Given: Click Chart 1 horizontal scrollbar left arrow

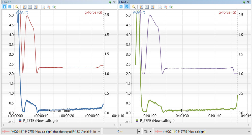Looking at the screenshot, I should pos(3,125).
